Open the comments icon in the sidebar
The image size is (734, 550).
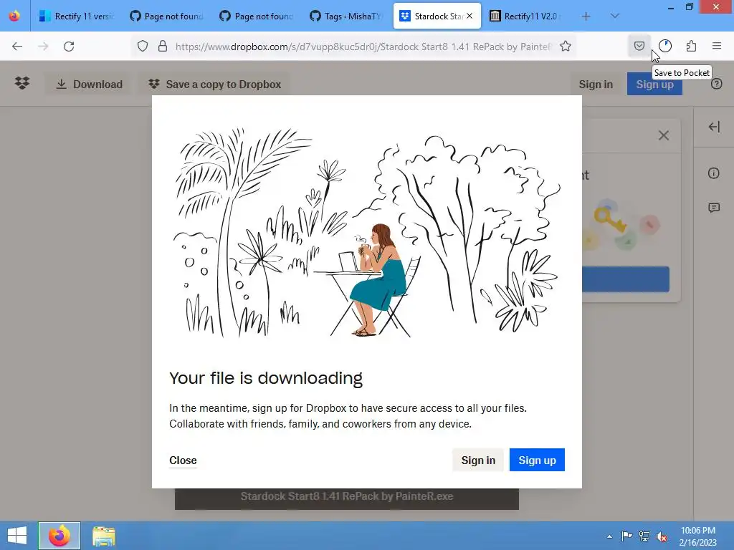tap(713, 208)
